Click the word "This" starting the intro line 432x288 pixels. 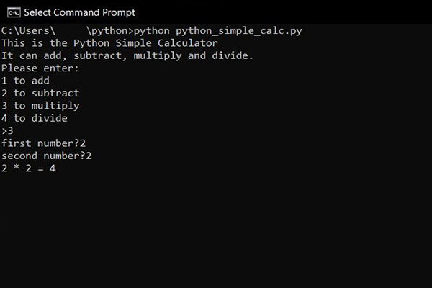[13, 43]
